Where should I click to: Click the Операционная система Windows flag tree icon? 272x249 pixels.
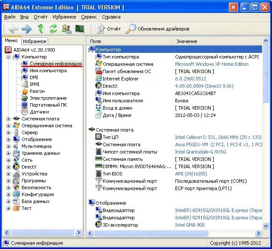pyautogui.click(x=16, y=126)
